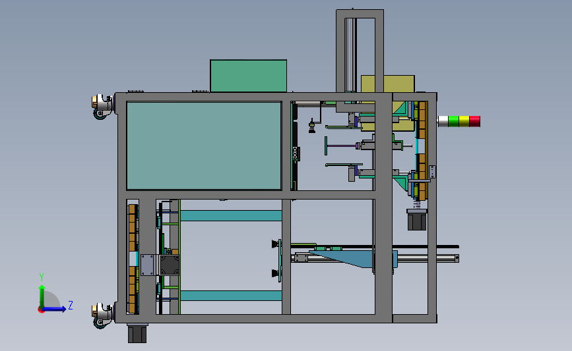
Task: Select the large teal panel in the frame
Action: pos(204,146)
